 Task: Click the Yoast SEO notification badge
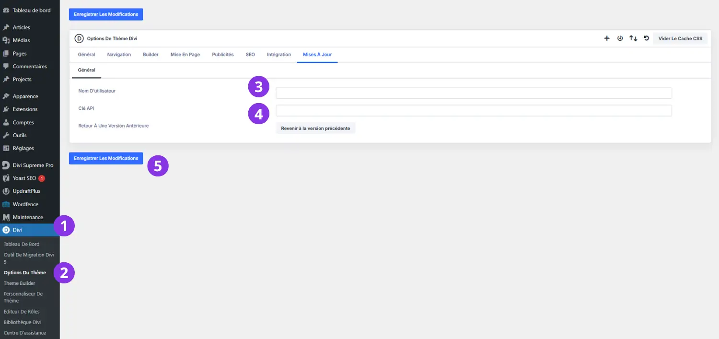pos(42,178)
